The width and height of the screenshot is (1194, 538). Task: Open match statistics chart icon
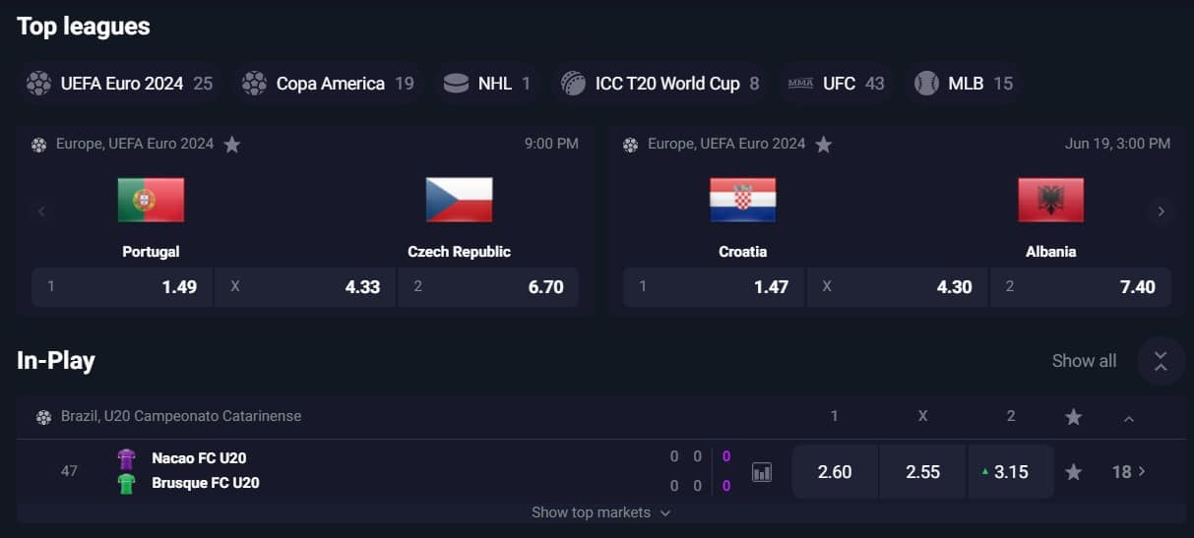pos(762,472)
